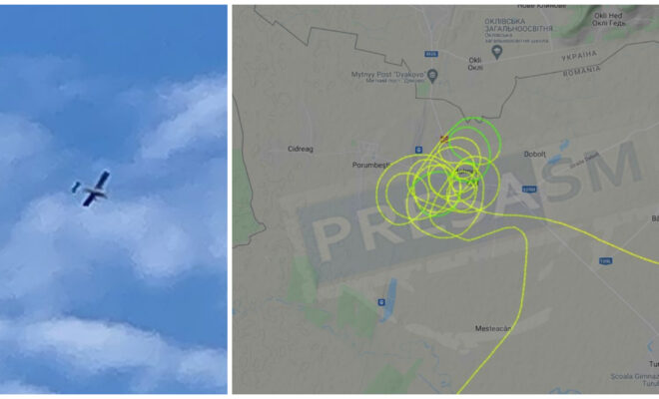Select the Cidreag village label
The width and height of the screenshot is (659, 399).
click(x=301, y=149)
